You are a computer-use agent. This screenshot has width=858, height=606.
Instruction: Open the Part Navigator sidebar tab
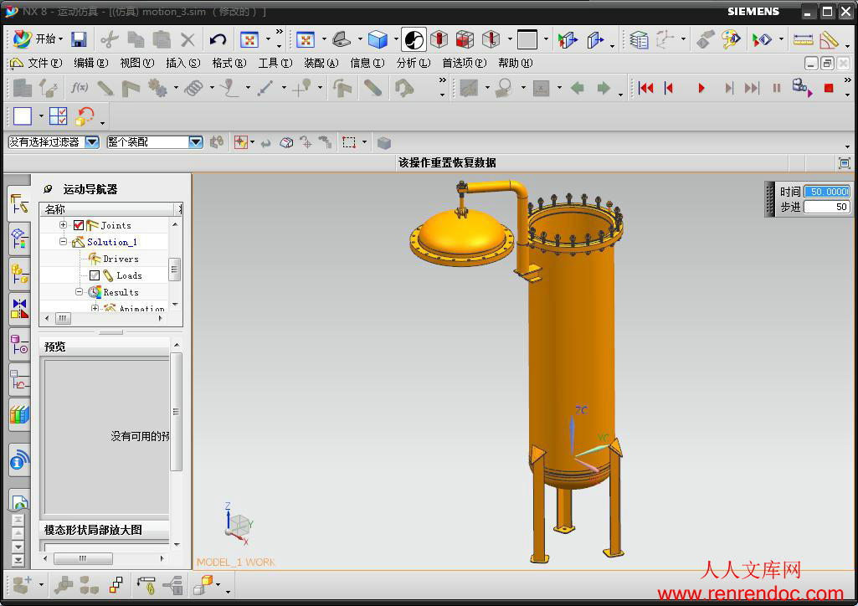(19, 345)
